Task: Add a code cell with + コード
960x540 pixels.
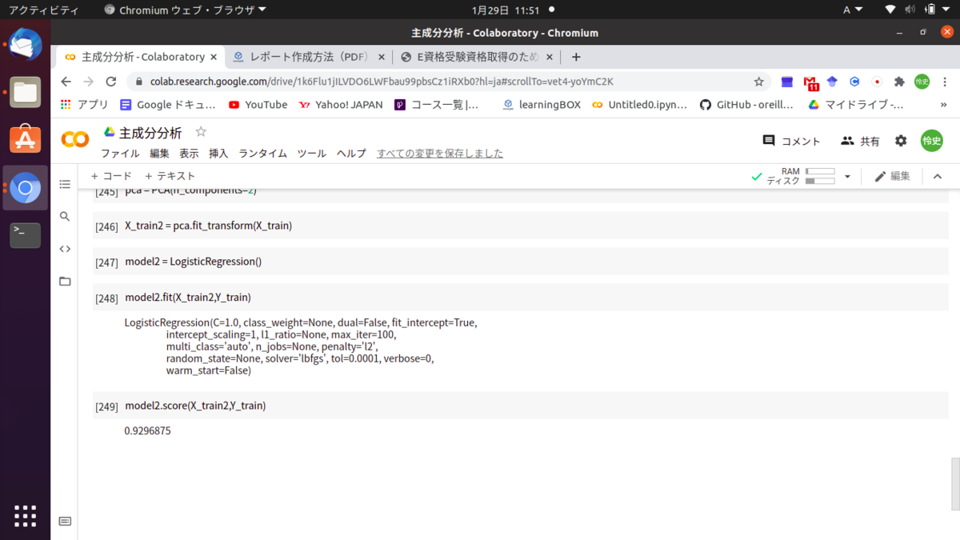Action: pyautogui.click(x=111, y=176)
